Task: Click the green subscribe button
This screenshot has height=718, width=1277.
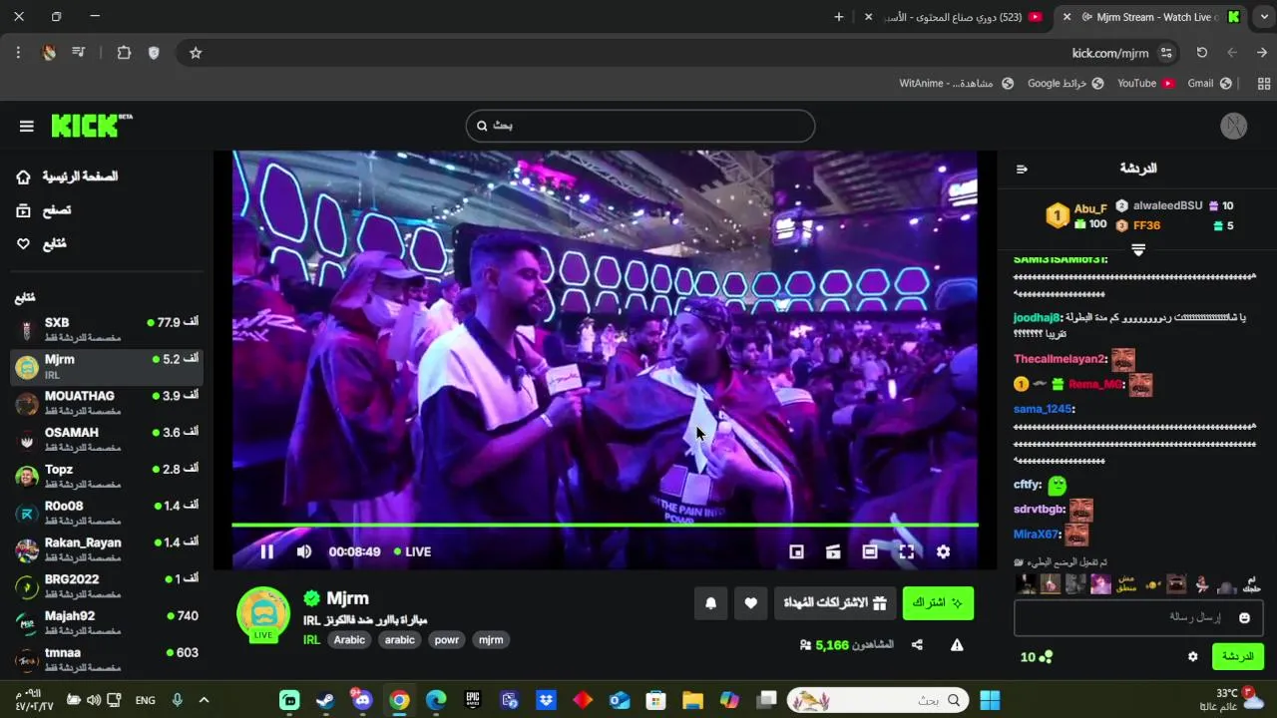Action: coord(938,602)
